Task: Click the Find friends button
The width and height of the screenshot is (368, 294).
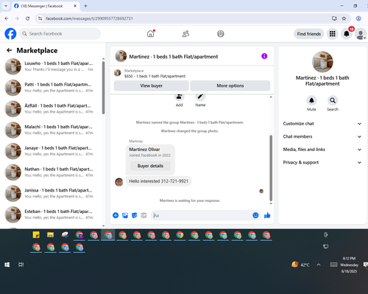Action: click(x=309, y=34)
